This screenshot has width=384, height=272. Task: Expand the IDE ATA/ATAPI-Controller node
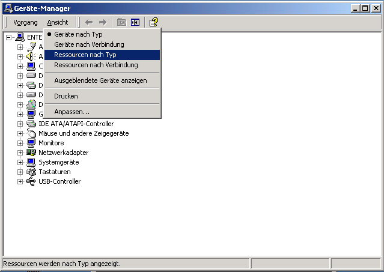pyautogui.click(x=20, y=124)
